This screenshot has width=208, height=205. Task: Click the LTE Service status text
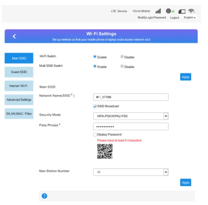point(119,11)
